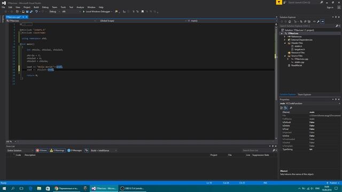Open the Window menu
Image resolution: width=342 pixels, height=192 pixels.
(91, 7)
